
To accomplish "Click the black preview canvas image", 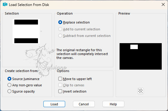I will click(x=140, y=57).
